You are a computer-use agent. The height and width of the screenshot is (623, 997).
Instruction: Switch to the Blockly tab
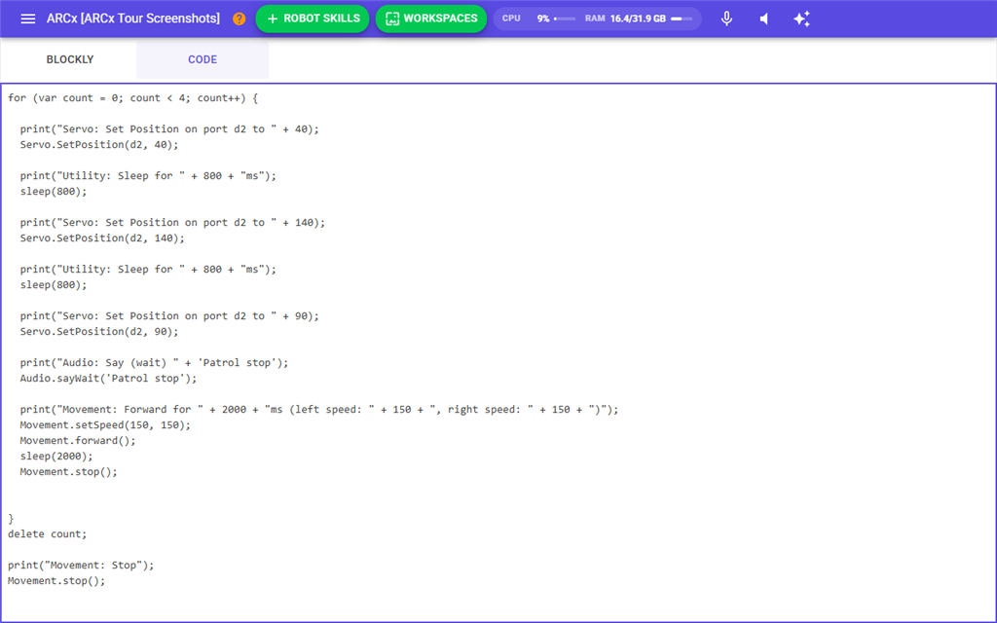point(70,59)
